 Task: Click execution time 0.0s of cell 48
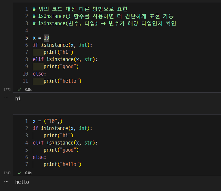click(x=28, y=173)
